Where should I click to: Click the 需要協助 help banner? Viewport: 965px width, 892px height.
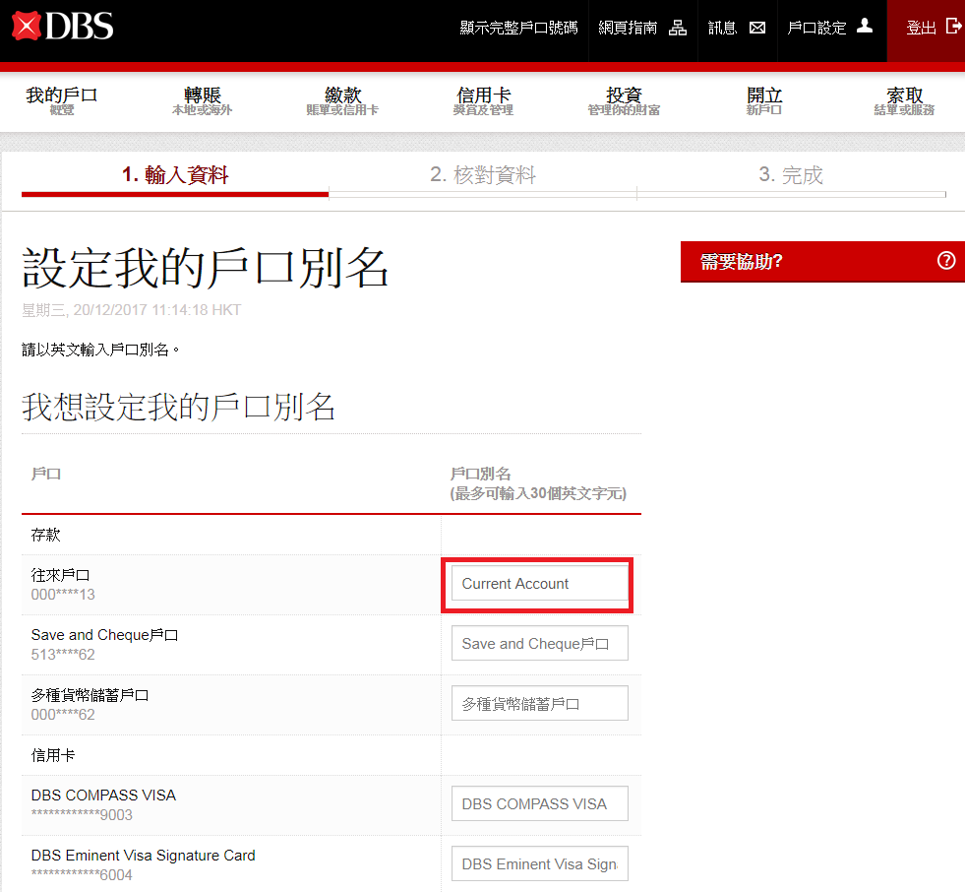[x=807, y=261]
